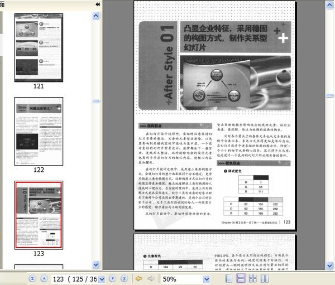Go to the next page
Image resolution: width=335 pixels, height=285 pixels.
click(x=112, y=278)
